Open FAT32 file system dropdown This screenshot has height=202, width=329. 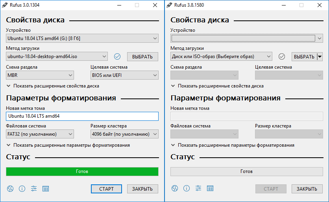(40, 134)
